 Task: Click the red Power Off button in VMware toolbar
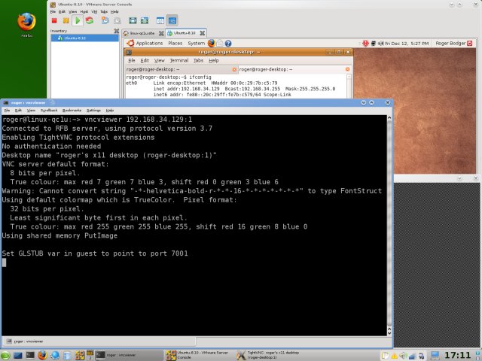point(54,20)
